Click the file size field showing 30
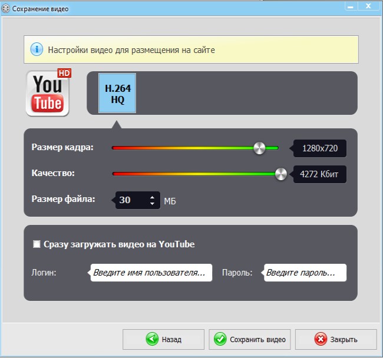The height and width of the screenshot is (358, 383). 138,200
